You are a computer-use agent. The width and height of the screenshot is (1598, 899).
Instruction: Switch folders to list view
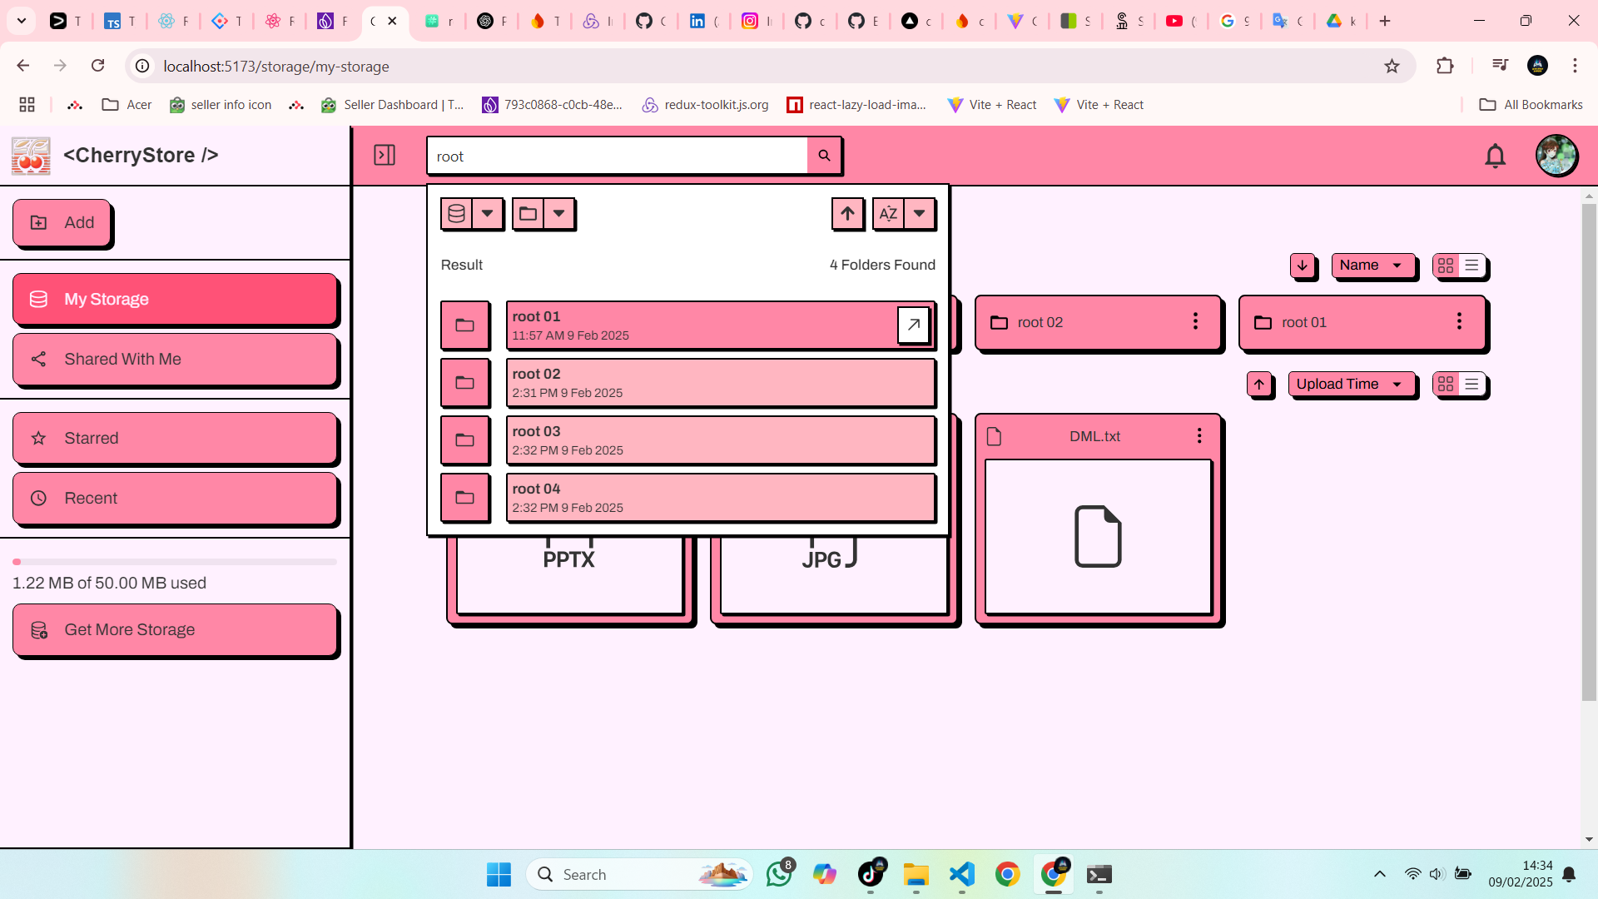[1471, 266]
